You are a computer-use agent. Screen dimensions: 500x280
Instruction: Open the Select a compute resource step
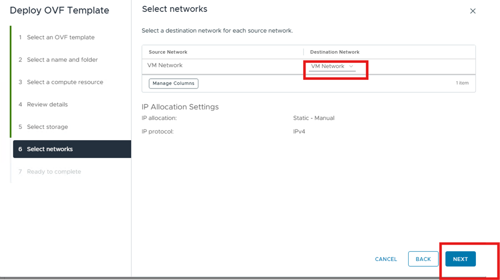tap(65, 82)
